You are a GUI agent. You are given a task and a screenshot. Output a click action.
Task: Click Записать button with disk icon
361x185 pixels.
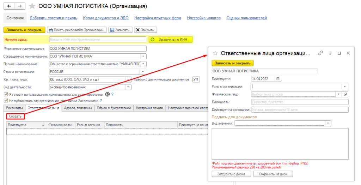click(x=120, y=30)
